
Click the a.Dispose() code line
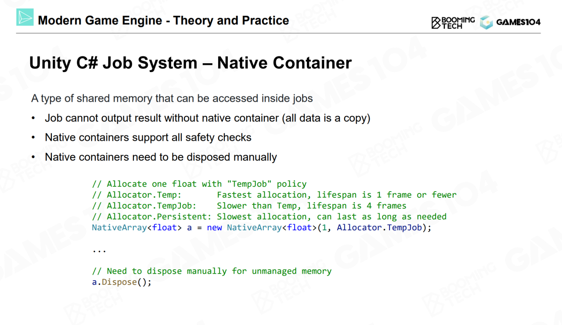122,282
